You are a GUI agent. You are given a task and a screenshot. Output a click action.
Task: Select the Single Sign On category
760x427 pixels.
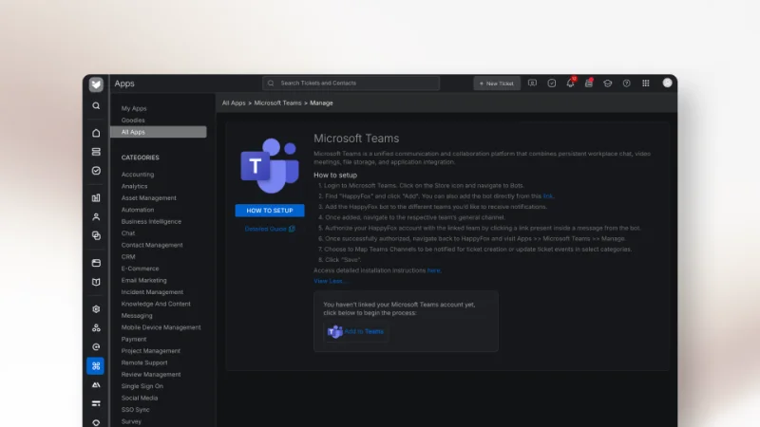coord(142,386)
